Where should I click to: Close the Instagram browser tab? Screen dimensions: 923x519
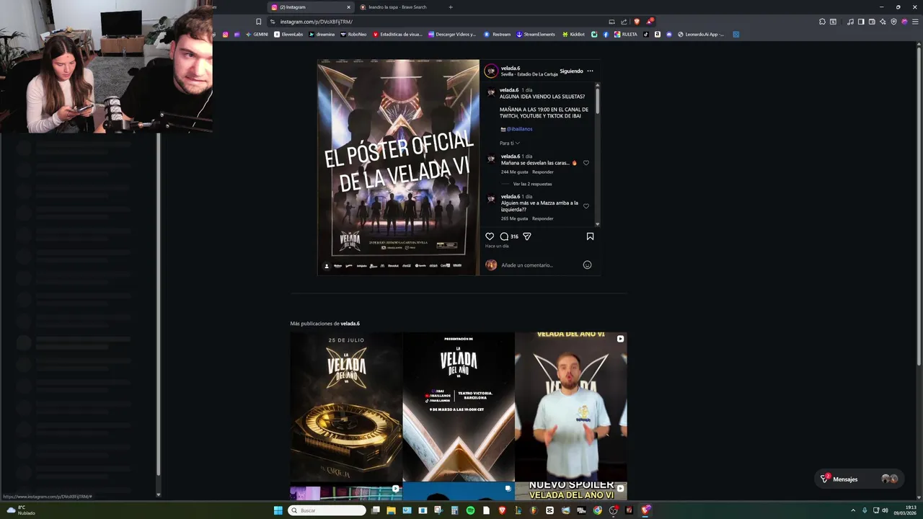click(348, 7)
